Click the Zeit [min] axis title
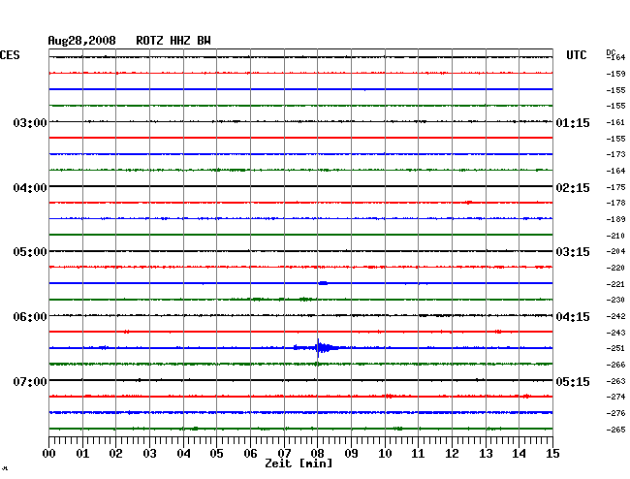 (x=299, y=463)
